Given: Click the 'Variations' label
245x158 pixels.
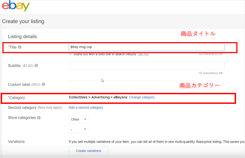Looking at the screenshot, I should tap(16, 142).
